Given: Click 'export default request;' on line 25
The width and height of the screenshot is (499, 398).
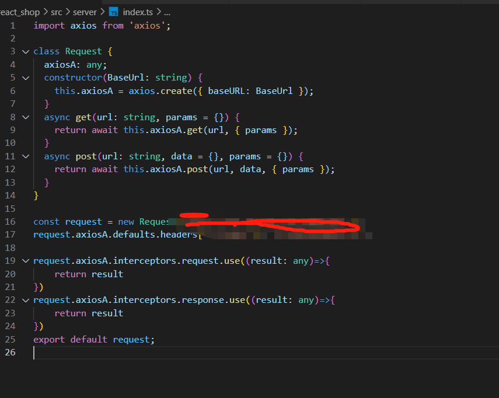Looking at the screenshot, I should (x=94, y=340).
